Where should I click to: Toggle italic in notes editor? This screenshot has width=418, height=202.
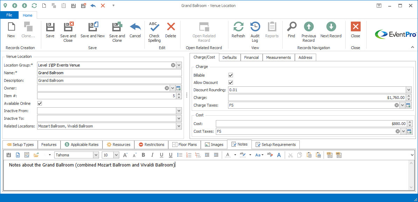pyautogui.click(x=153, y=155)
